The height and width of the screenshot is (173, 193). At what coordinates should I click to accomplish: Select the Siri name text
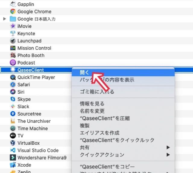point(21,92)
